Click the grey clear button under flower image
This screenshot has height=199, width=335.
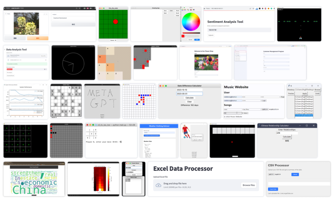click(15, 38)
